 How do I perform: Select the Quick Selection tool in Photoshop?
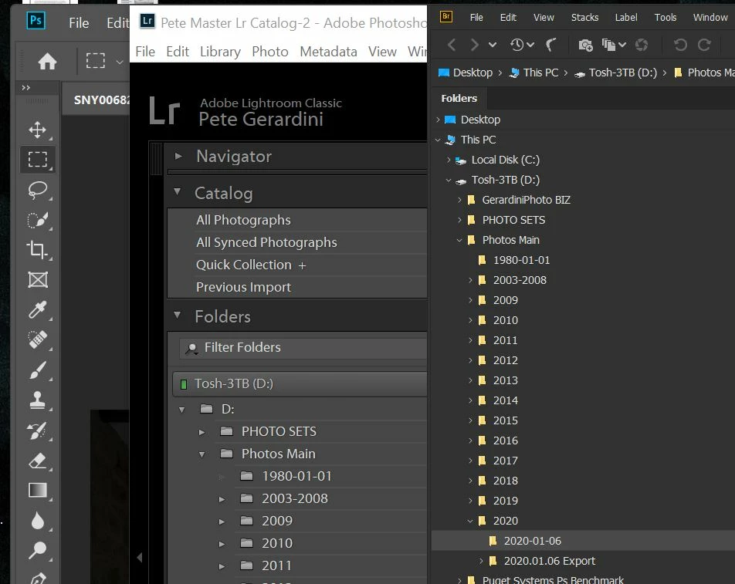(38, 220)
